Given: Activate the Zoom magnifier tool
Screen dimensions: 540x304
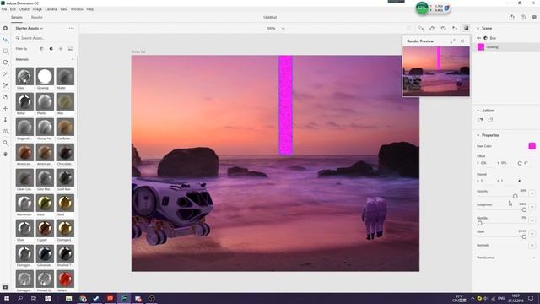Looking at the screenshot, I should click(x=5, y=143).
